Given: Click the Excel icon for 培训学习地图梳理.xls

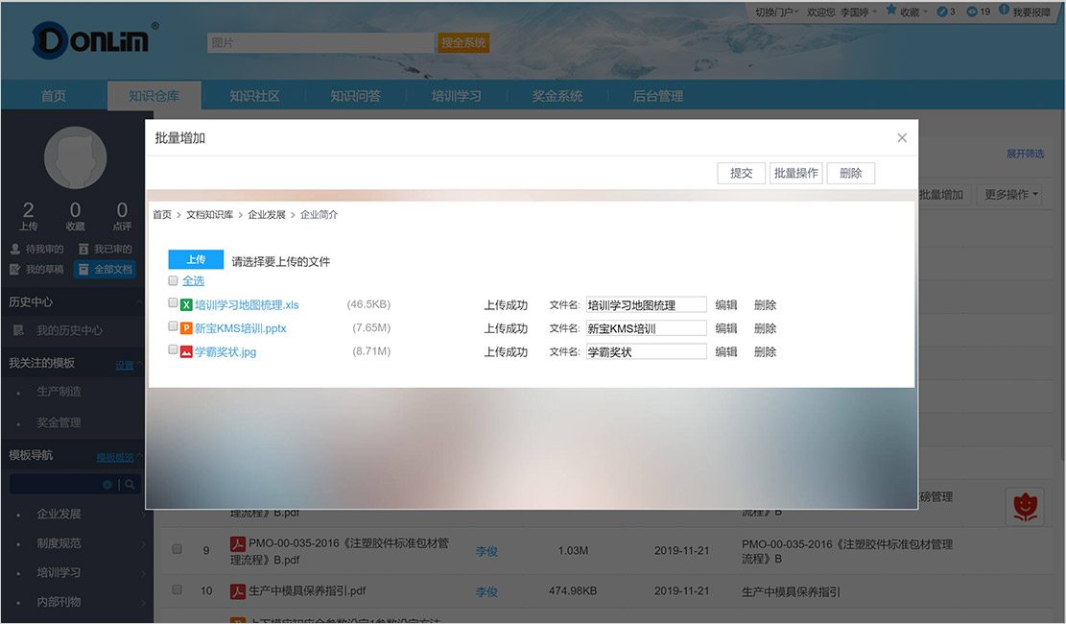Looking at the screenshot, I should [187, 305].
